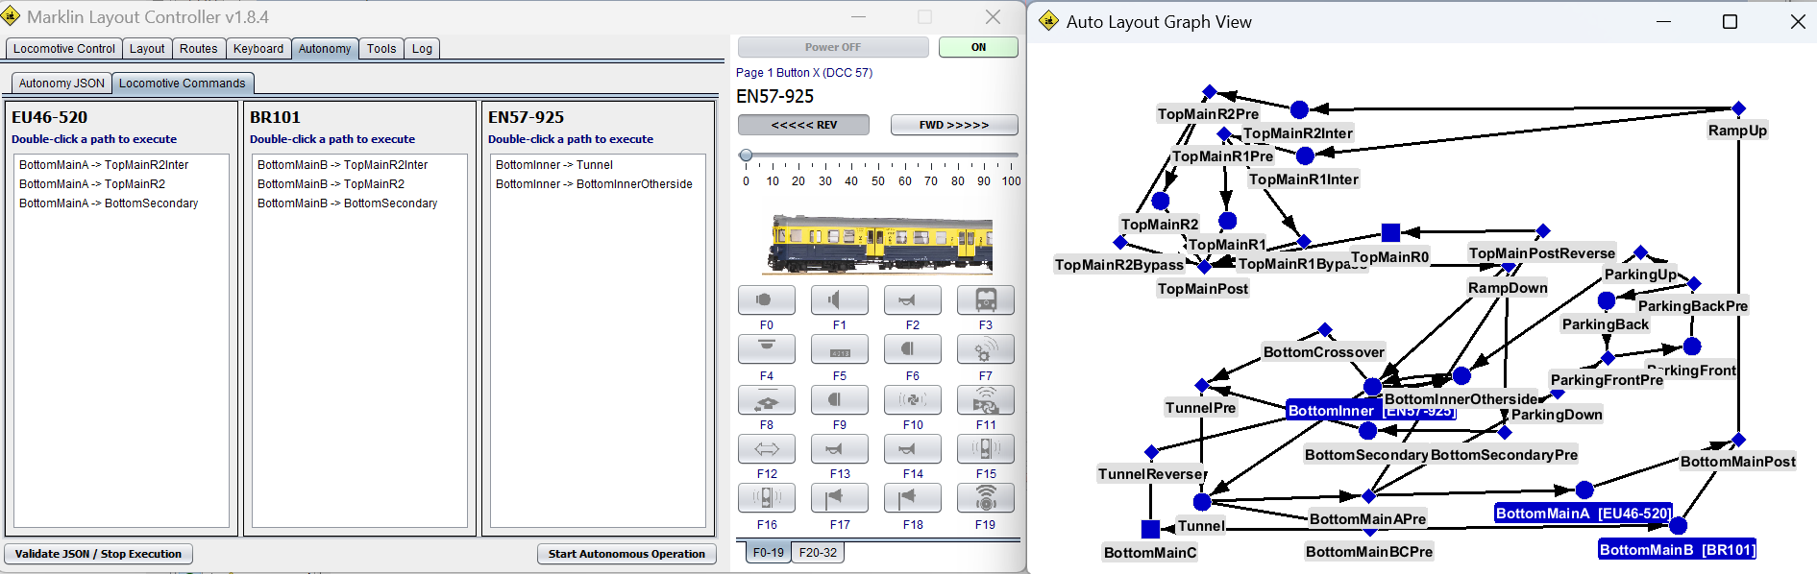Click the BottomMainC label in graph view
Screen dimensions: 1817x574
[1150, 553]
